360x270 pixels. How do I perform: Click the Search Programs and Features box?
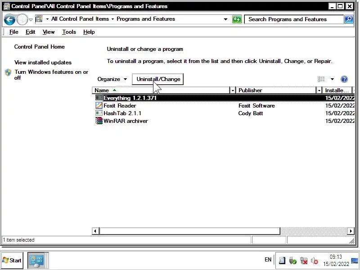pyautogui.click(x=294, y=19)
